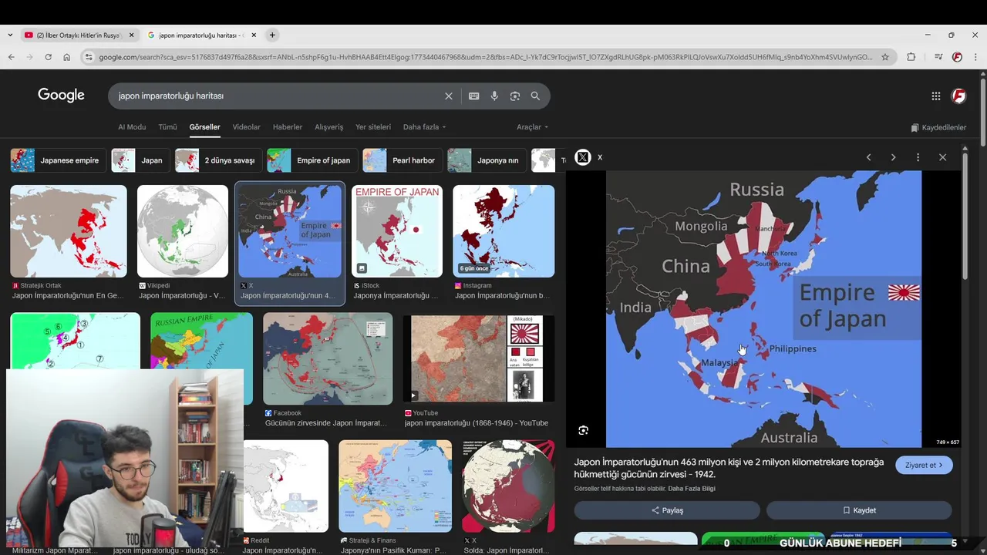This screenshot has height=555, width=987.
Task: Click the Google logo
Action: coord(61,96)
